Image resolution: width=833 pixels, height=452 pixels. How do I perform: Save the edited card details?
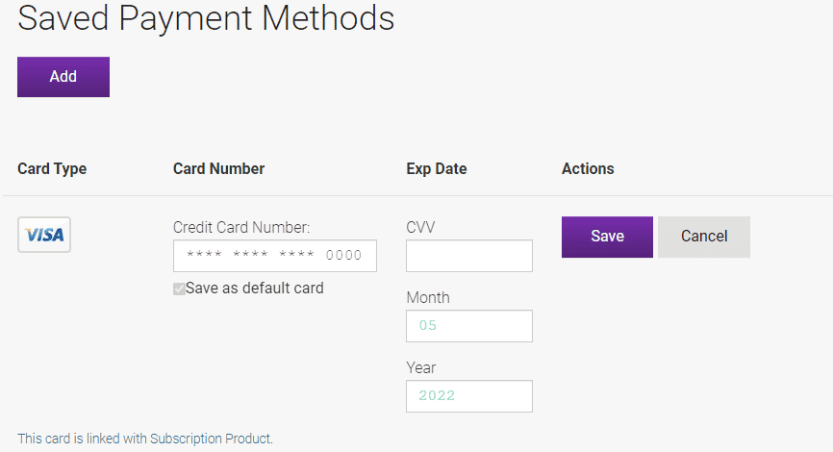[607, 237]
